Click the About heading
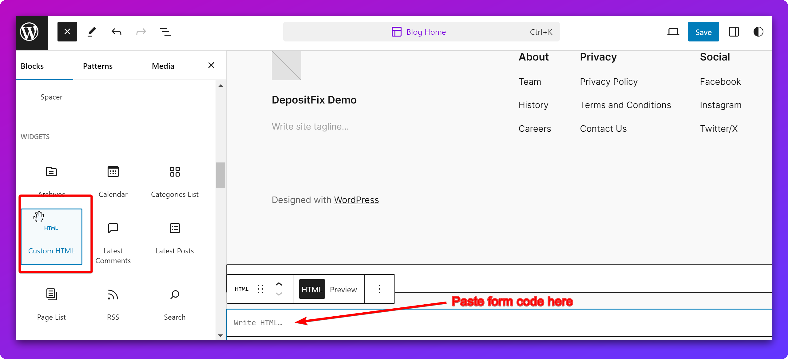788x359 pixels. tap(533, 57)
